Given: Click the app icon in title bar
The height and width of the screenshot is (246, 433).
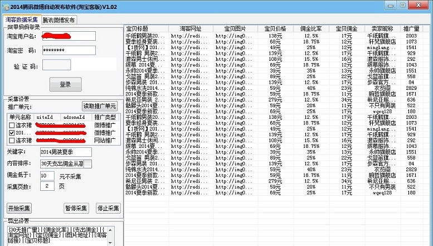Looking at the screenshot, I should pos(6,6).
